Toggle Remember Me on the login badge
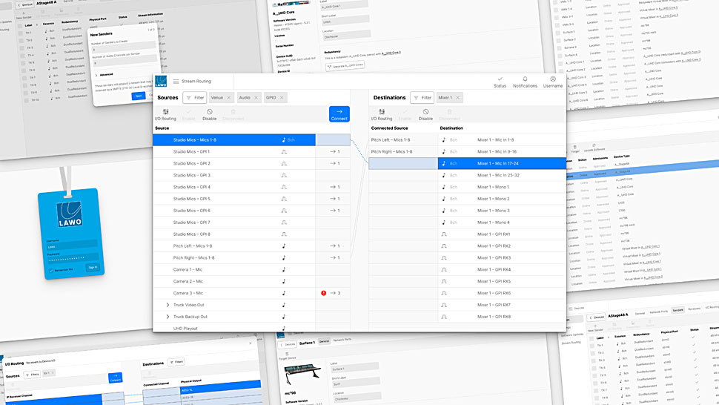The height and width of the screenshot is (405, 719). tap(51, 271)
